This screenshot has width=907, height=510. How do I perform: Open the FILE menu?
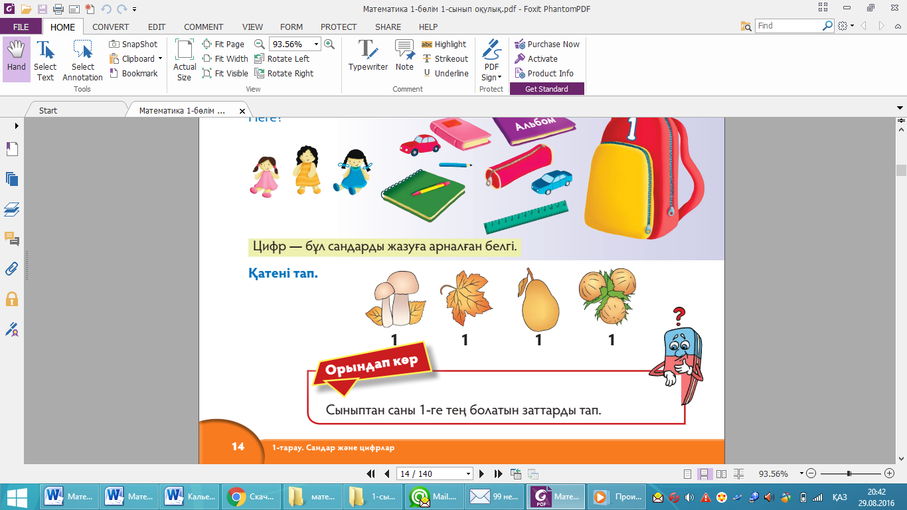tap(21, 27)
